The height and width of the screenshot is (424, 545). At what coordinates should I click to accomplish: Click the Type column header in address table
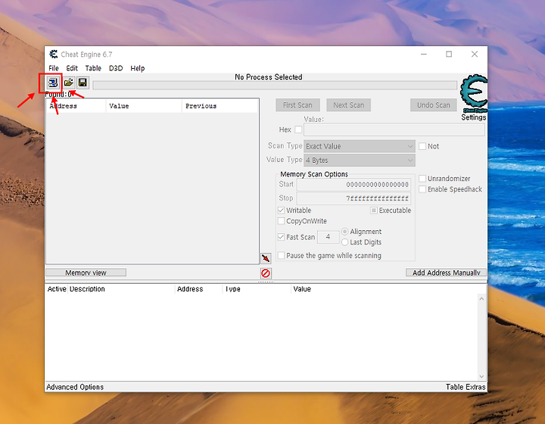click(257, 289)
